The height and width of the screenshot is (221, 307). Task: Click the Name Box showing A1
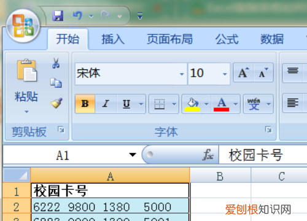point(63,155)
